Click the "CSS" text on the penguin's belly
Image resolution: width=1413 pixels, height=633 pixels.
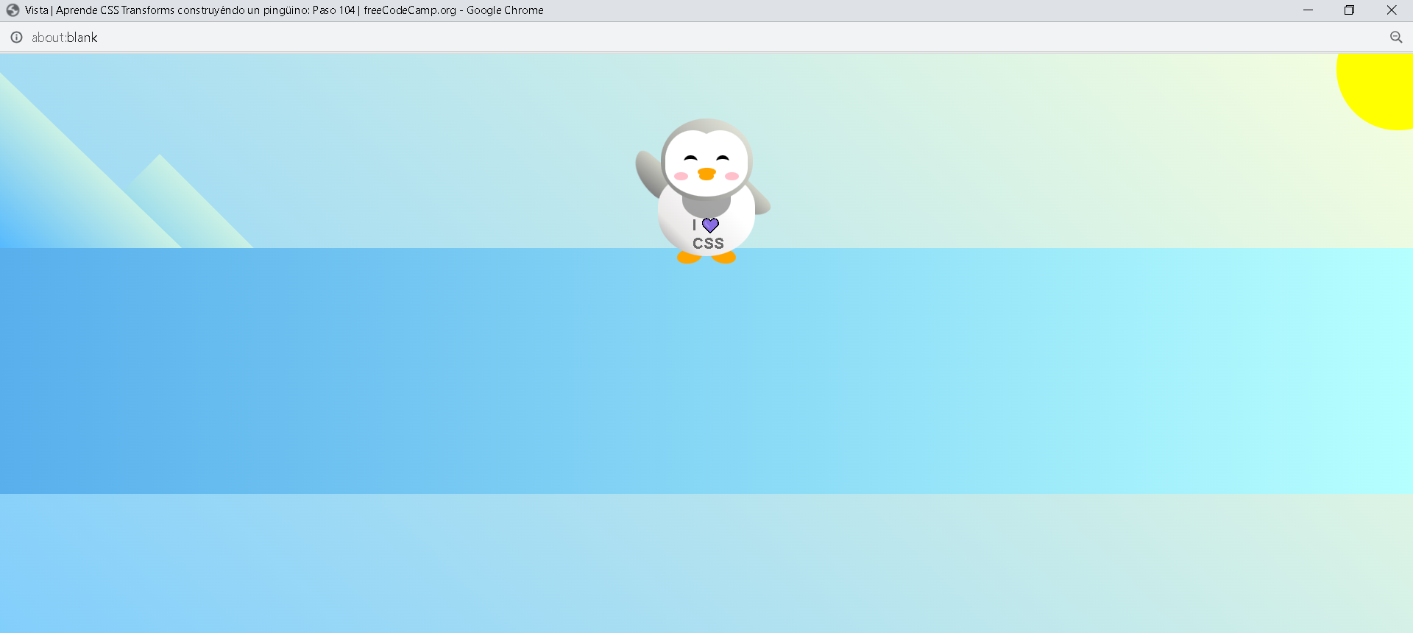pos(708,244)
